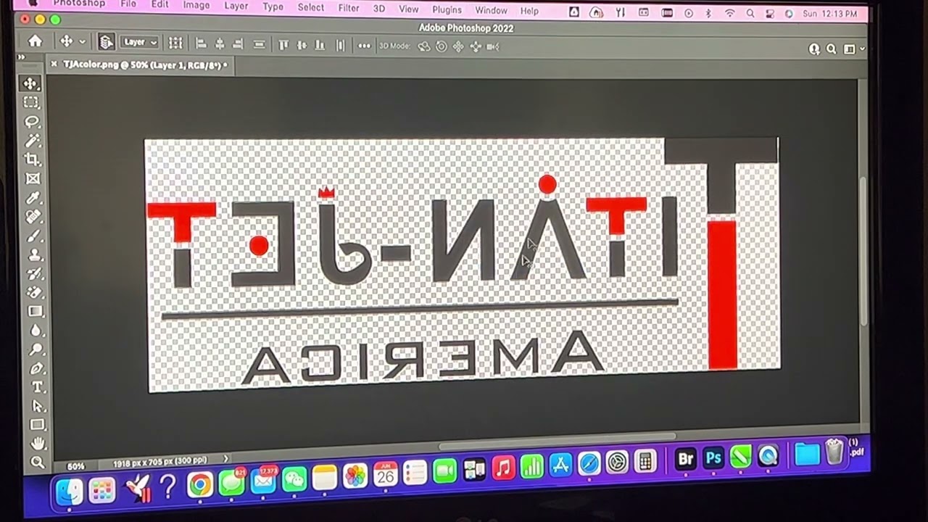This screenshot has width=928, height=522.
Task: Open Spotlight search in the menu bar
Action: [750, 13]
